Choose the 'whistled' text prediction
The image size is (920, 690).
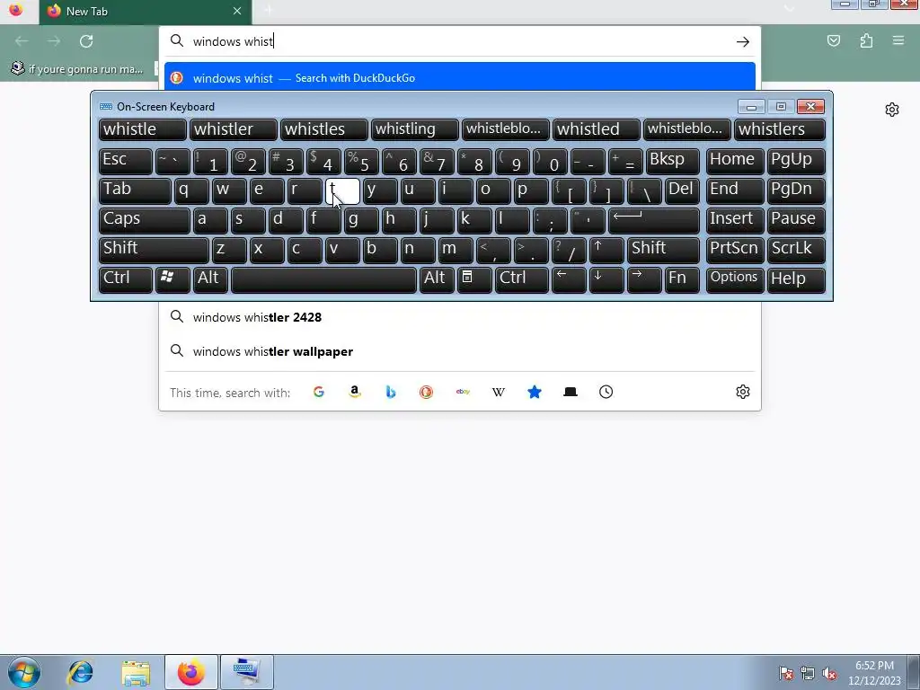click(597, 129)
